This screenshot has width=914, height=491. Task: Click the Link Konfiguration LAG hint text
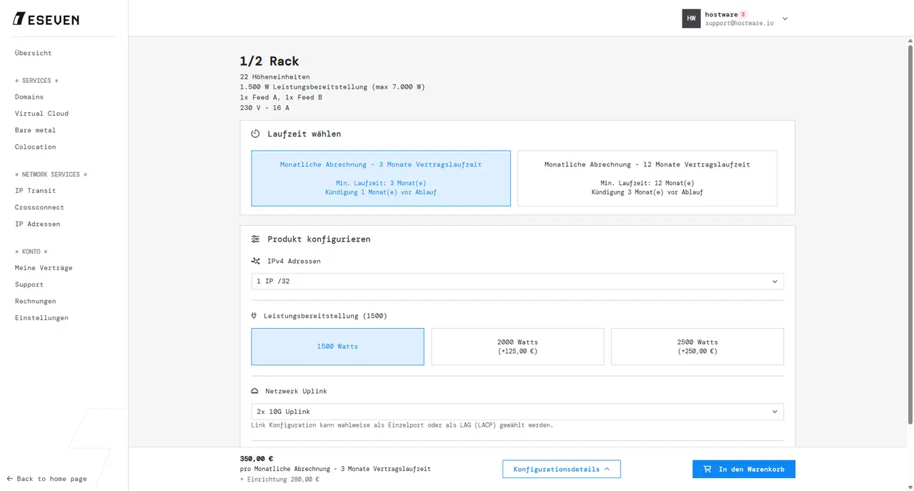(x=402, y=425)
